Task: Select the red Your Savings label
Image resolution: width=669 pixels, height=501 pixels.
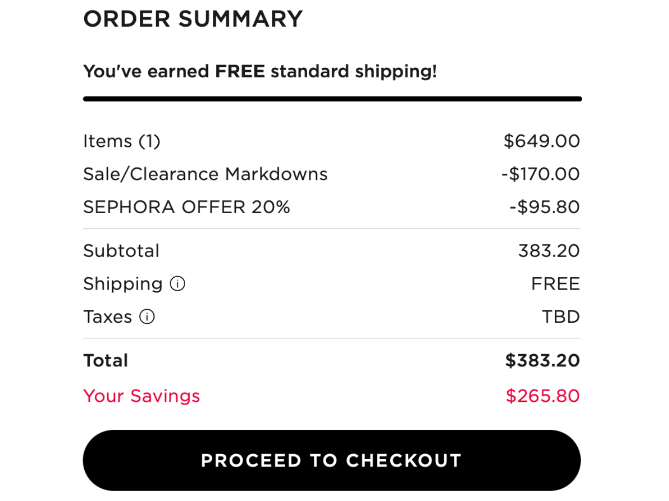Action: (142, 396)
